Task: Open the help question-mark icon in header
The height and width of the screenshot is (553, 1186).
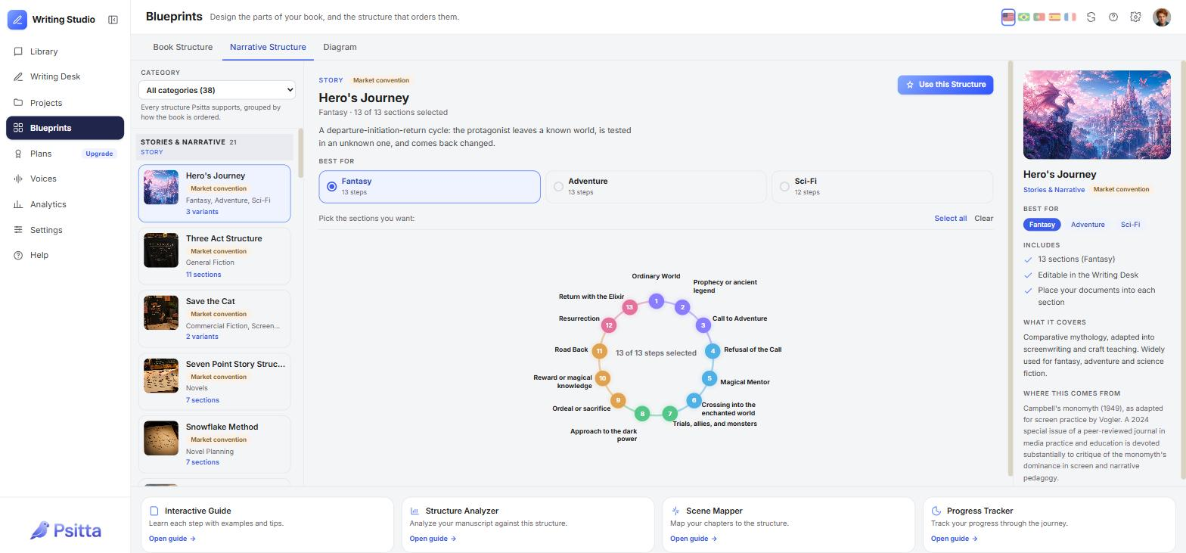Action: point(1113,17)
